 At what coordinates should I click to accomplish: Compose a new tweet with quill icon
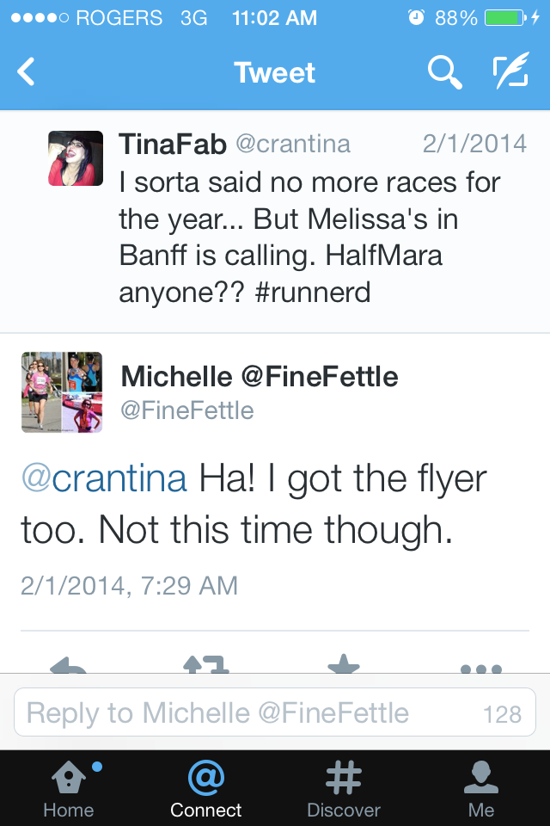(510, 73)
